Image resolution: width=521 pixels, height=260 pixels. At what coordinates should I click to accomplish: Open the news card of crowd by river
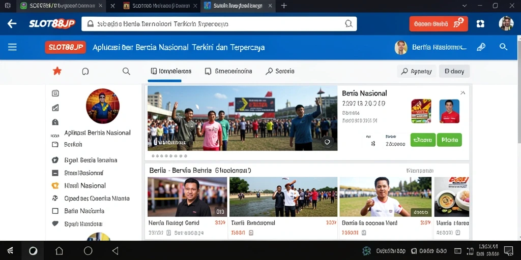click(283, 197)
